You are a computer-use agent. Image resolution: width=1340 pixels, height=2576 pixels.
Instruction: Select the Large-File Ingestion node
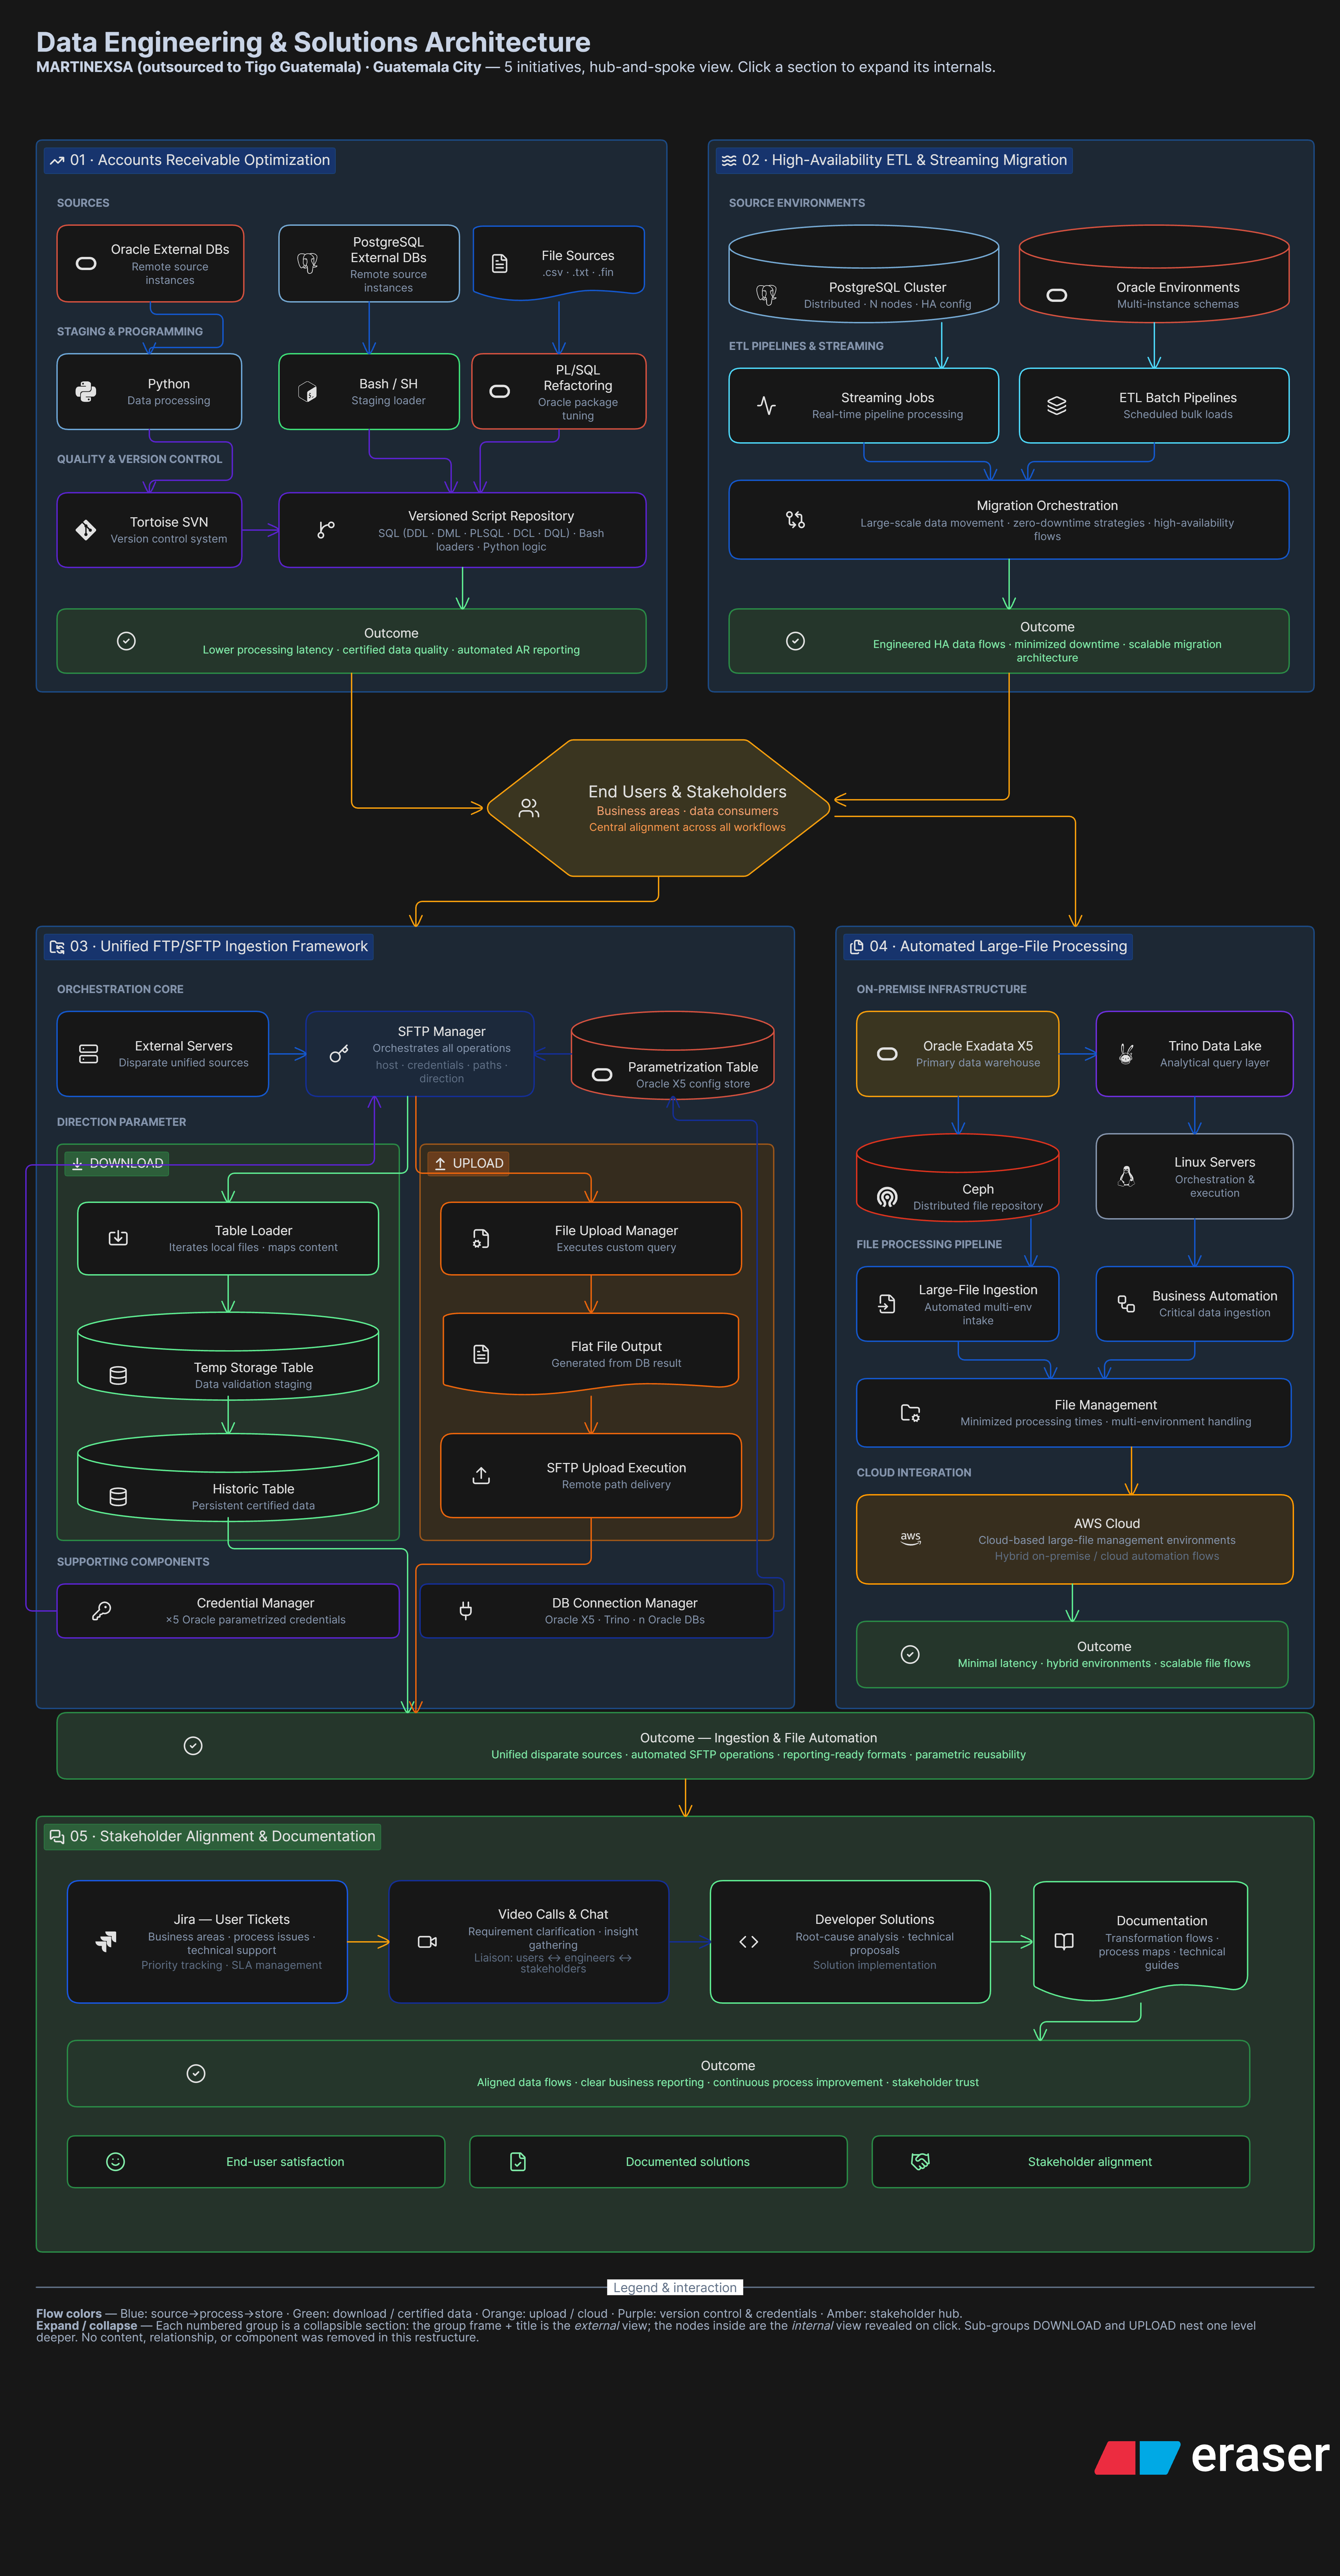[958, 1304]
